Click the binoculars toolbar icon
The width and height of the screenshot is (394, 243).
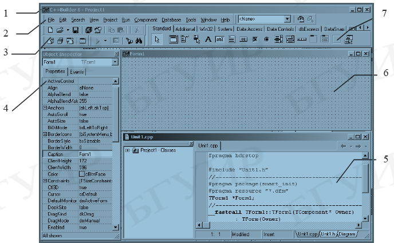139,41
